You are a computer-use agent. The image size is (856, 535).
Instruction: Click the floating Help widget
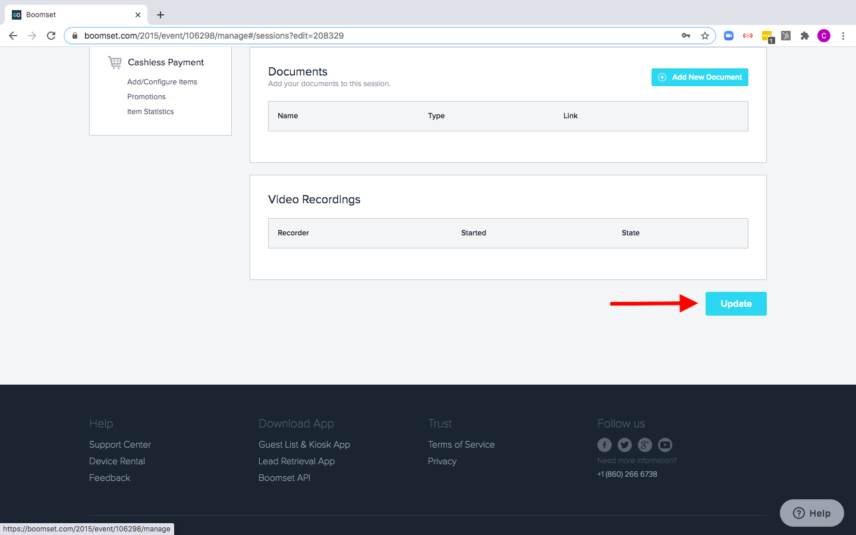pyautogui.click(x=811, y=513)
